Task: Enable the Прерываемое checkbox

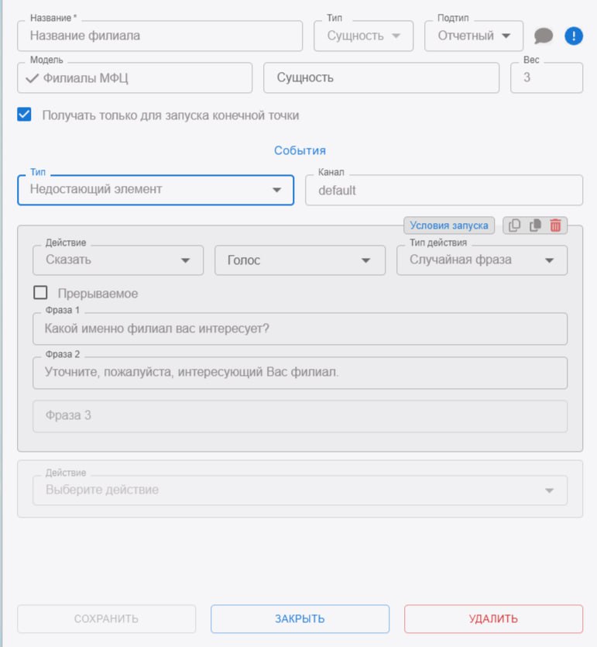Action: click(41, 294)
